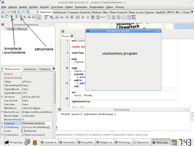
Task: Click the Step into debug icon
Action: (25, 16)
